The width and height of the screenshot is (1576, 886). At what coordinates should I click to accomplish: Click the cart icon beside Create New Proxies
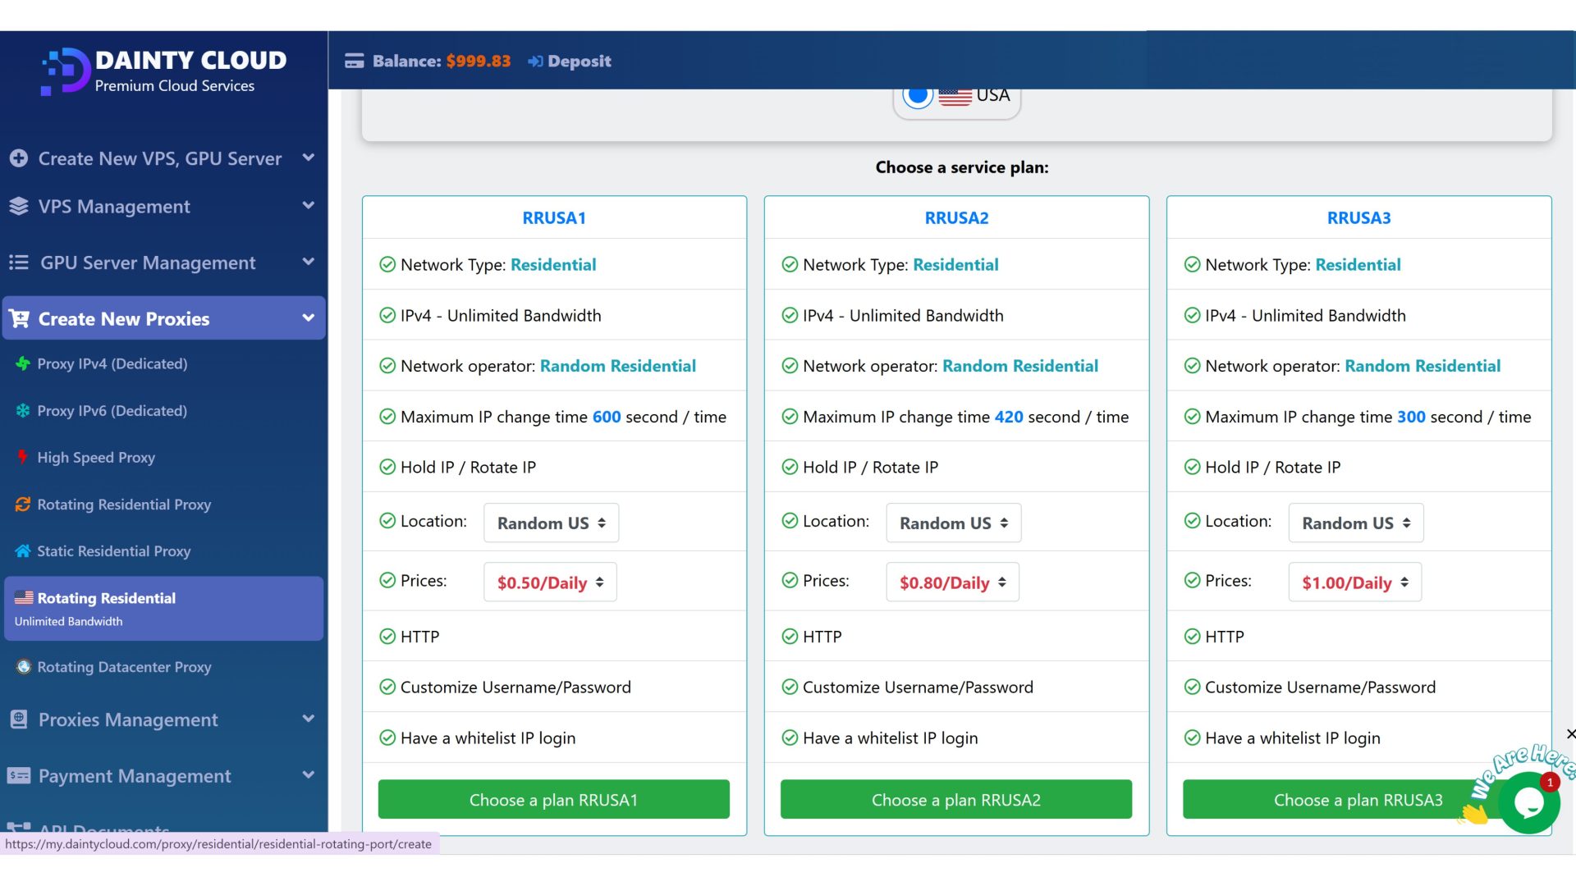(20, 318)
